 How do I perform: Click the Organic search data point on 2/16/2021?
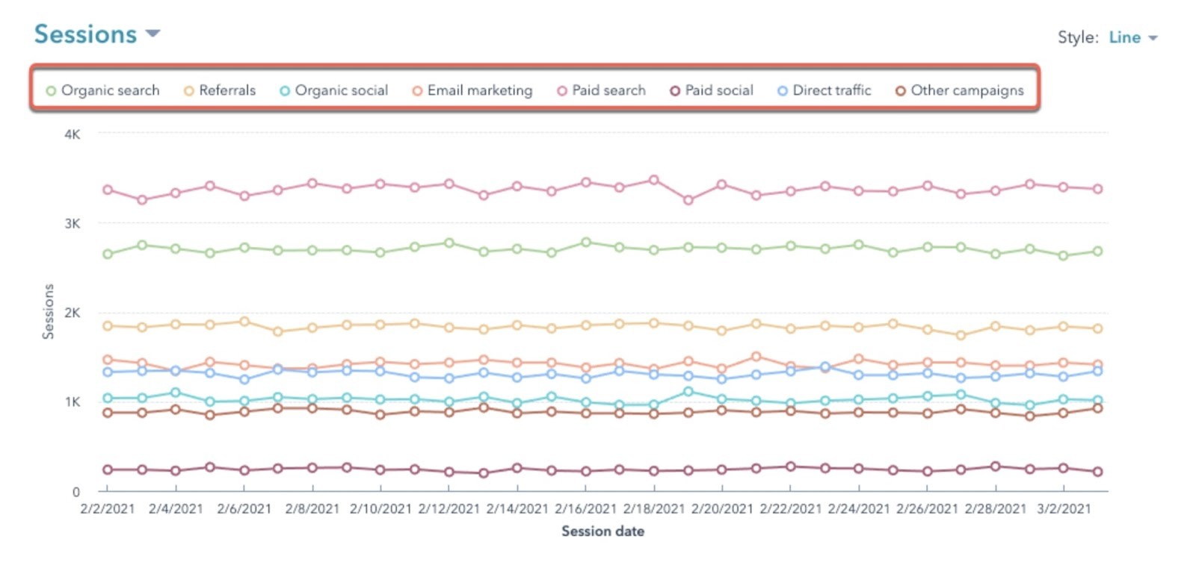(586, 243)
